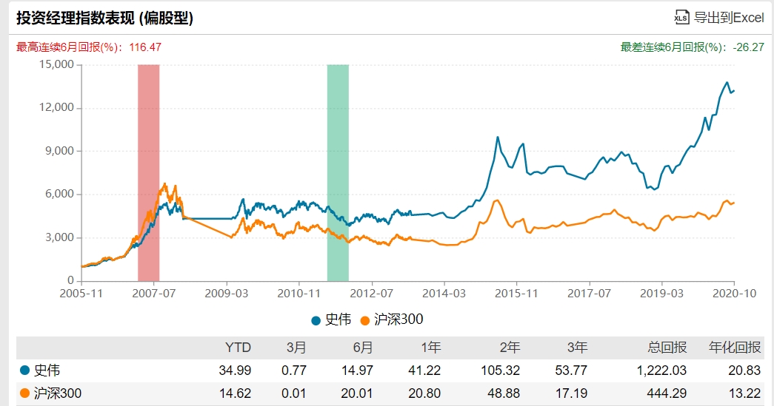Image resolution: width=774 pixels, height=406 pixels.
Task: Click 沪深300 3-month value 0.01
Action: (x=294, y=393)
